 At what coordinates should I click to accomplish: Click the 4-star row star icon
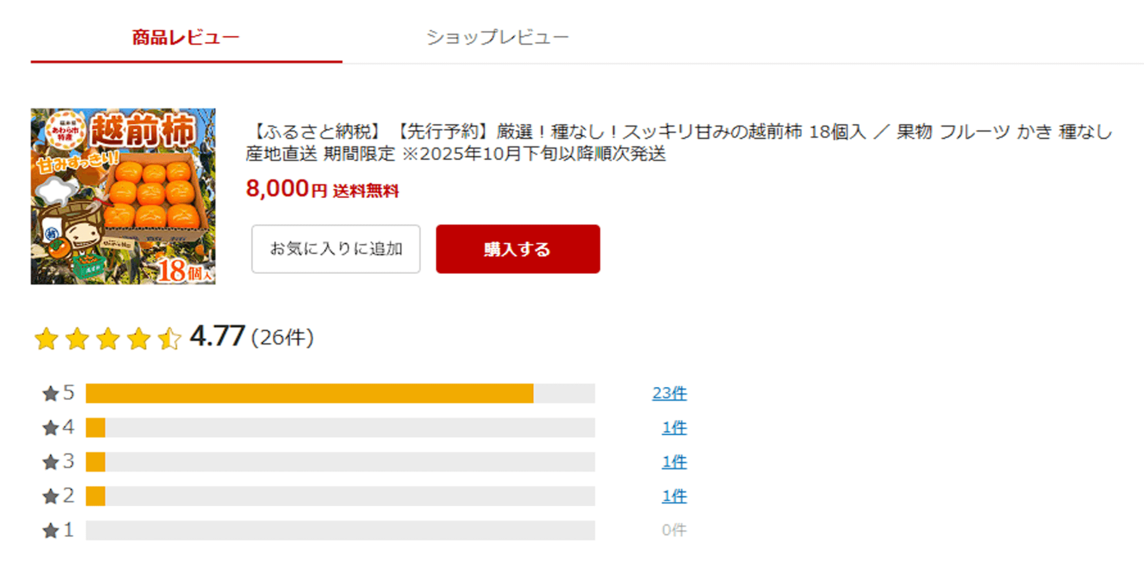pyautogui.click(x=50, y=427)
